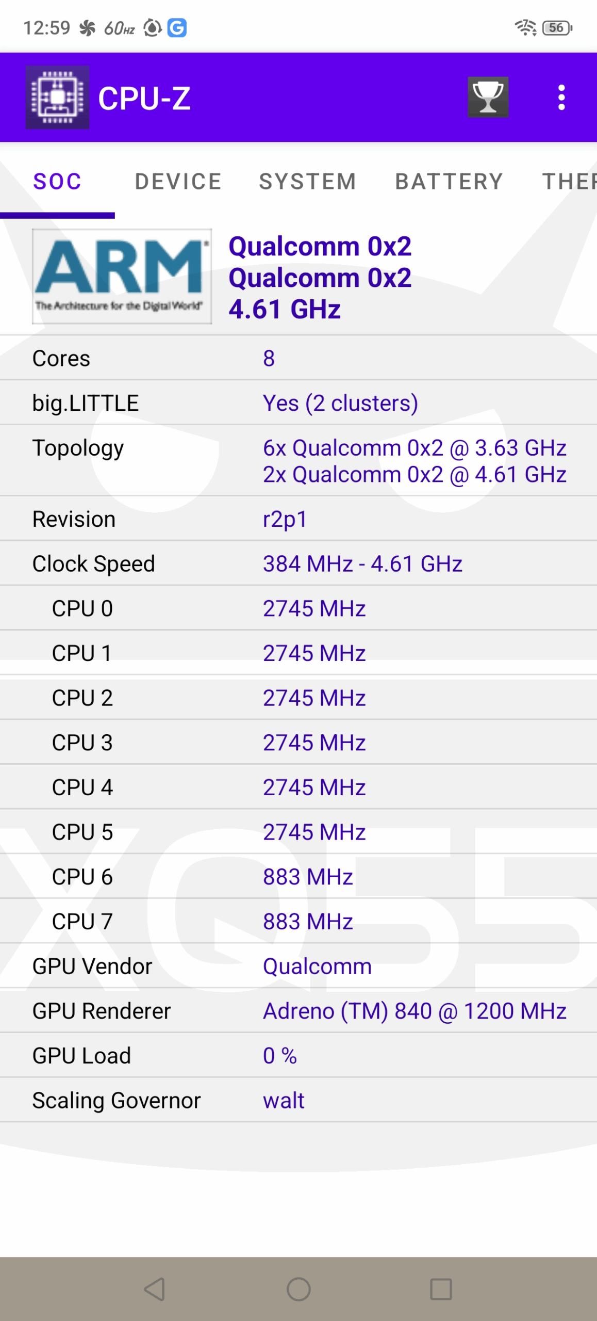The image size is (597, 1321).
Task: Tap the recent apps square button
Action: [441, 1289]
